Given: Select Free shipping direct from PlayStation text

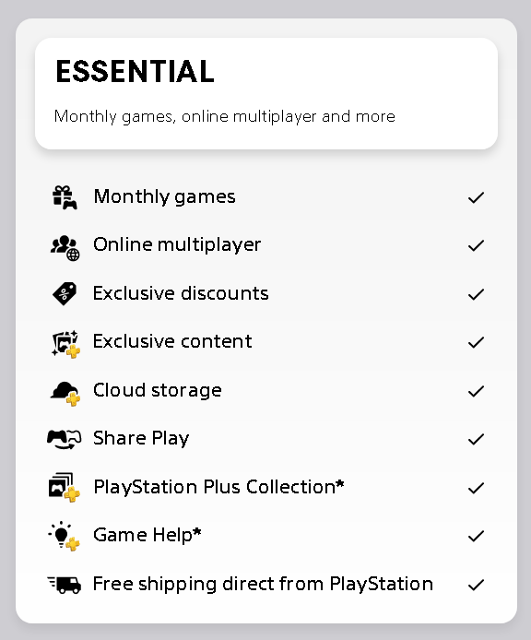Looking at the screenshot, I should point(263,584).
